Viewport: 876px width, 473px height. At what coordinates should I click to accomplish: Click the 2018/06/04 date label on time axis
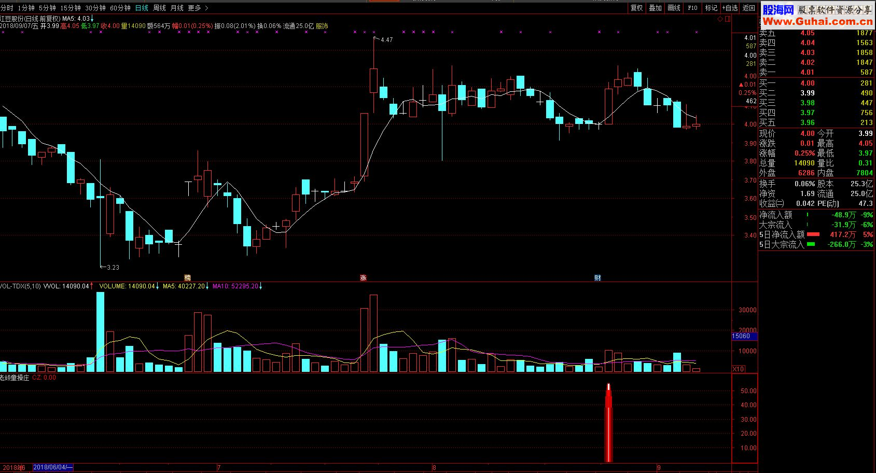coord(53,467)
